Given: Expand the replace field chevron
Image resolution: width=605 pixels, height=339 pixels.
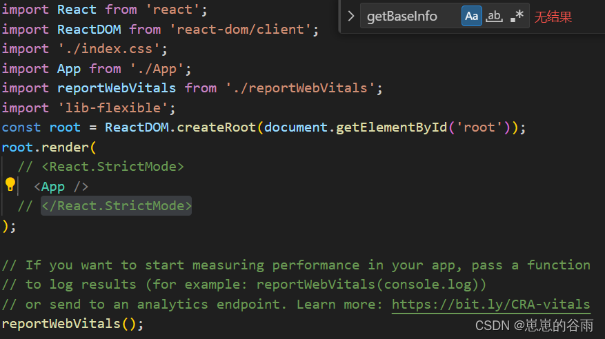Looking at the screenshot, I should (x=350, y=16).
